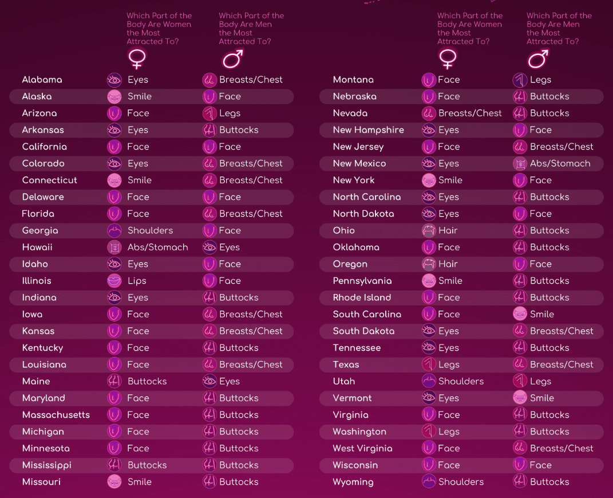This screenshot has height=498, width=613.
Task: Click the left table's women's column header text
Action: point(159,29)
